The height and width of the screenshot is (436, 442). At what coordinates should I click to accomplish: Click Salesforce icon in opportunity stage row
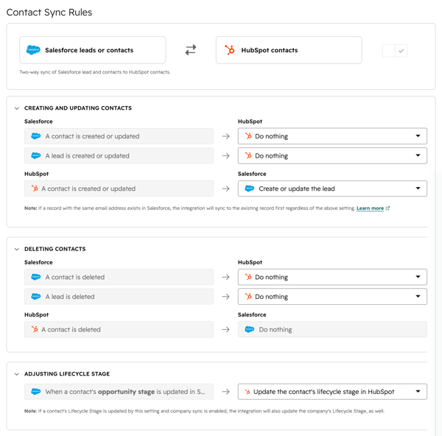click(36, 392)
